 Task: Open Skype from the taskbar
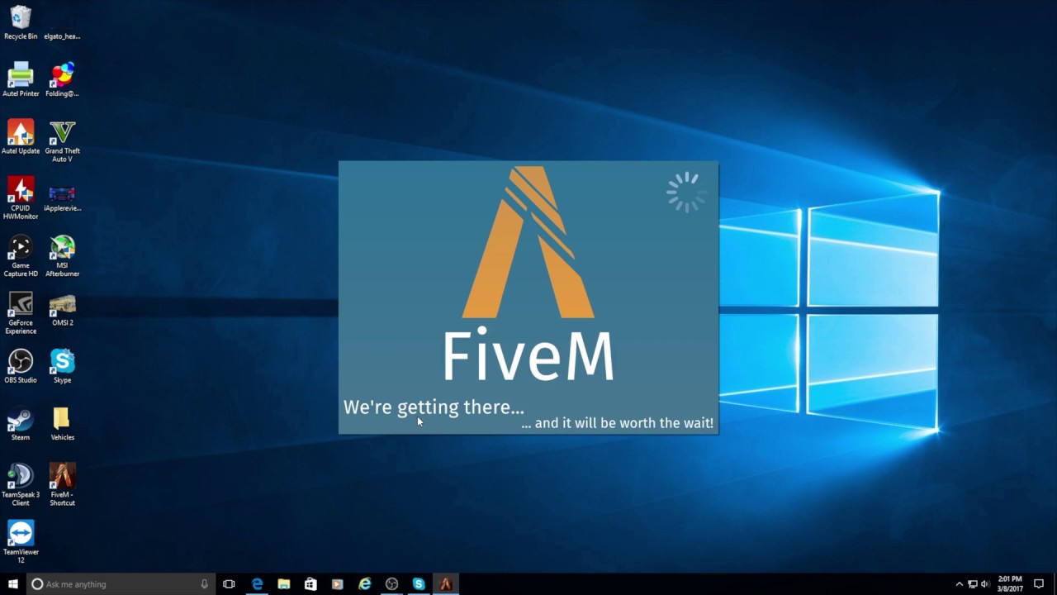coord(419,584)
